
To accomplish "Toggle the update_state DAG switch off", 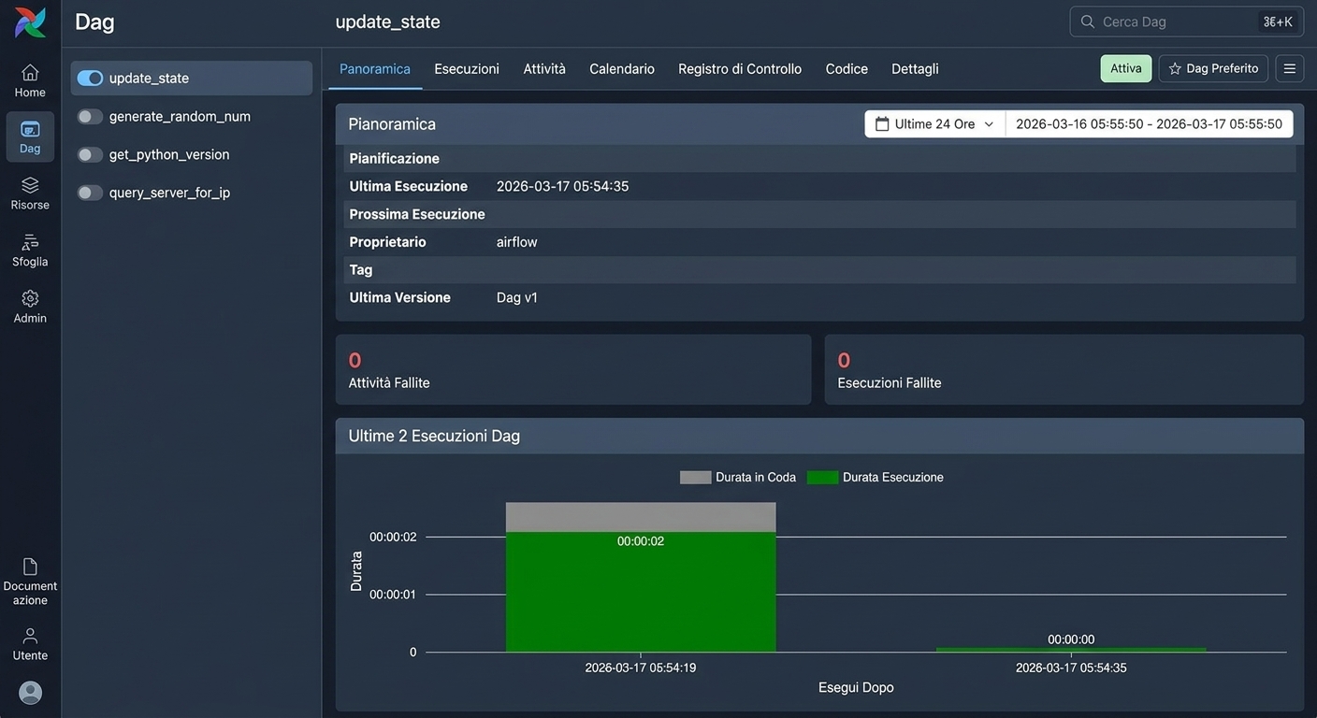I will click(90, 79).
